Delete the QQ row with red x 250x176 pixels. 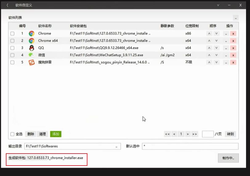point(233,48)
